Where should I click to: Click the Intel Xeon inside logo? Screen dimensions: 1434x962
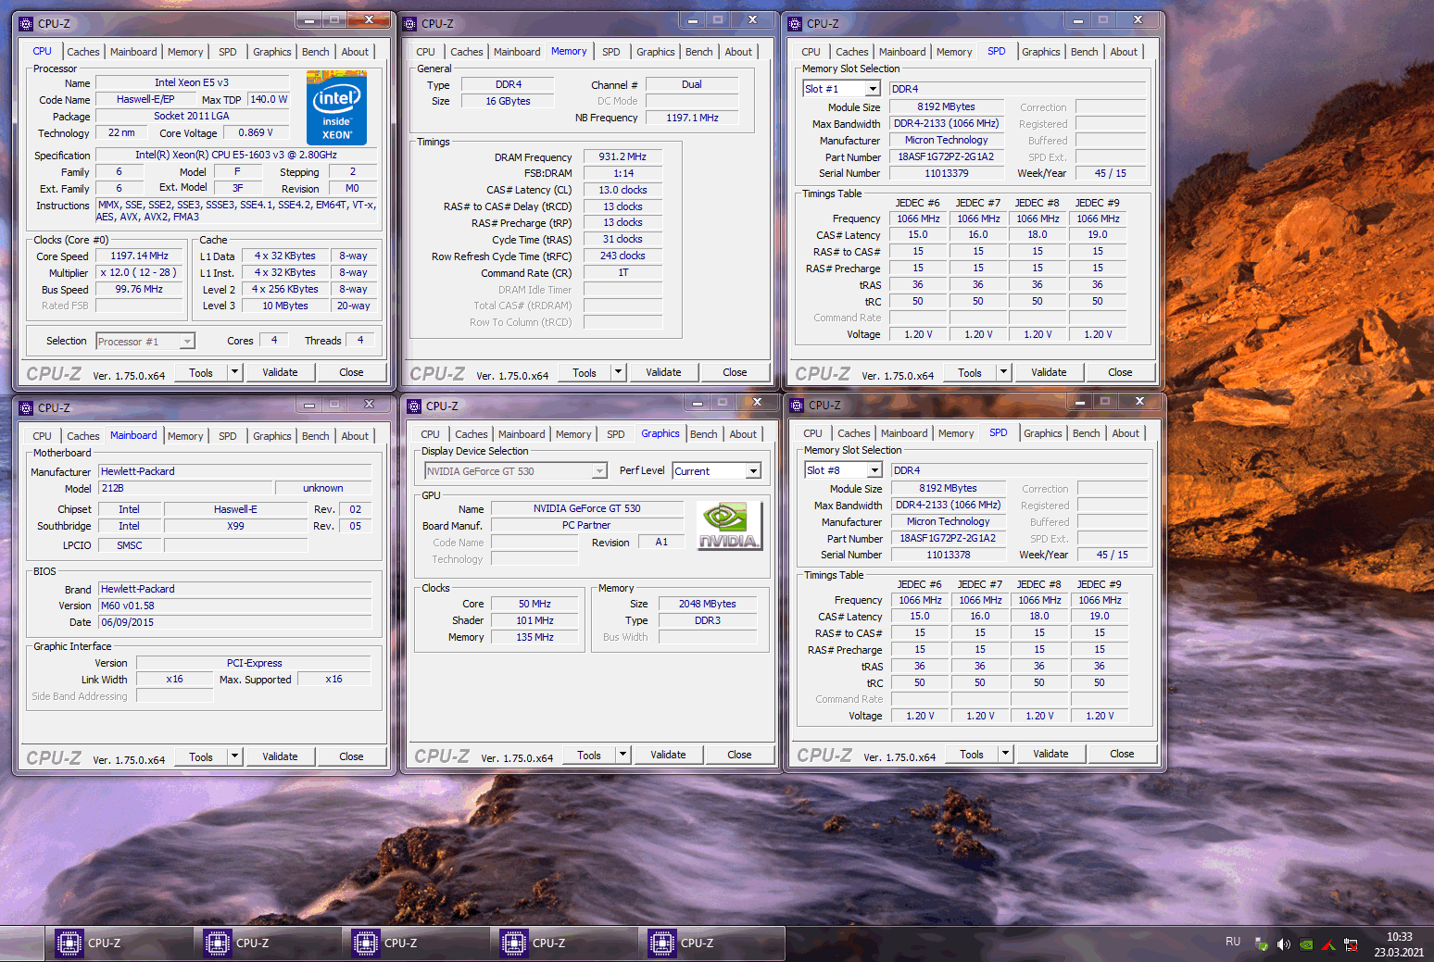point(336,107)
